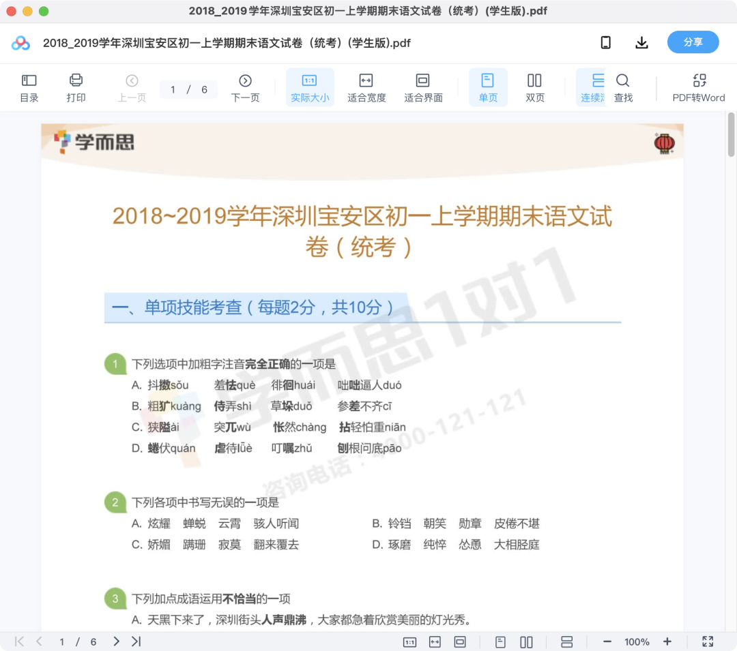Toggle 连续滚动 continuous scrolling mode

[x=591, y=88]
